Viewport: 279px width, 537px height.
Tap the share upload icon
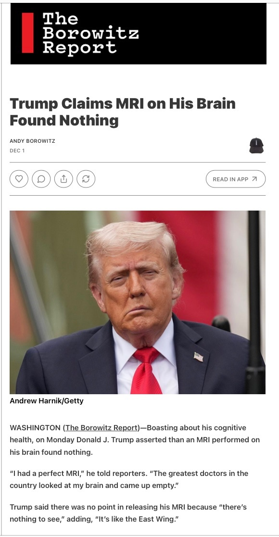click(x=64, y=179)
